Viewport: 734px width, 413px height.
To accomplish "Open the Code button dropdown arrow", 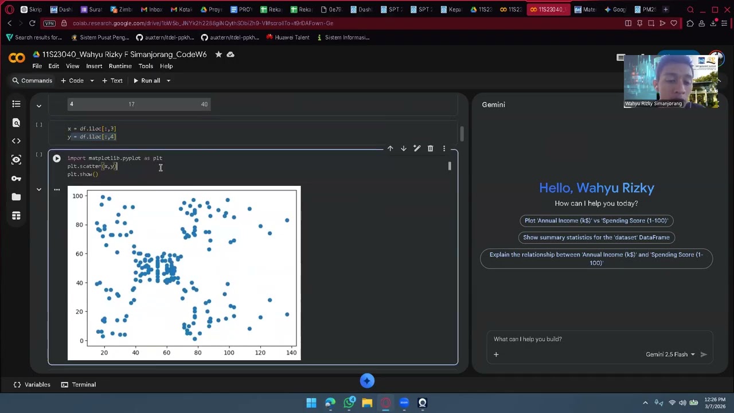I will [92, 81].
